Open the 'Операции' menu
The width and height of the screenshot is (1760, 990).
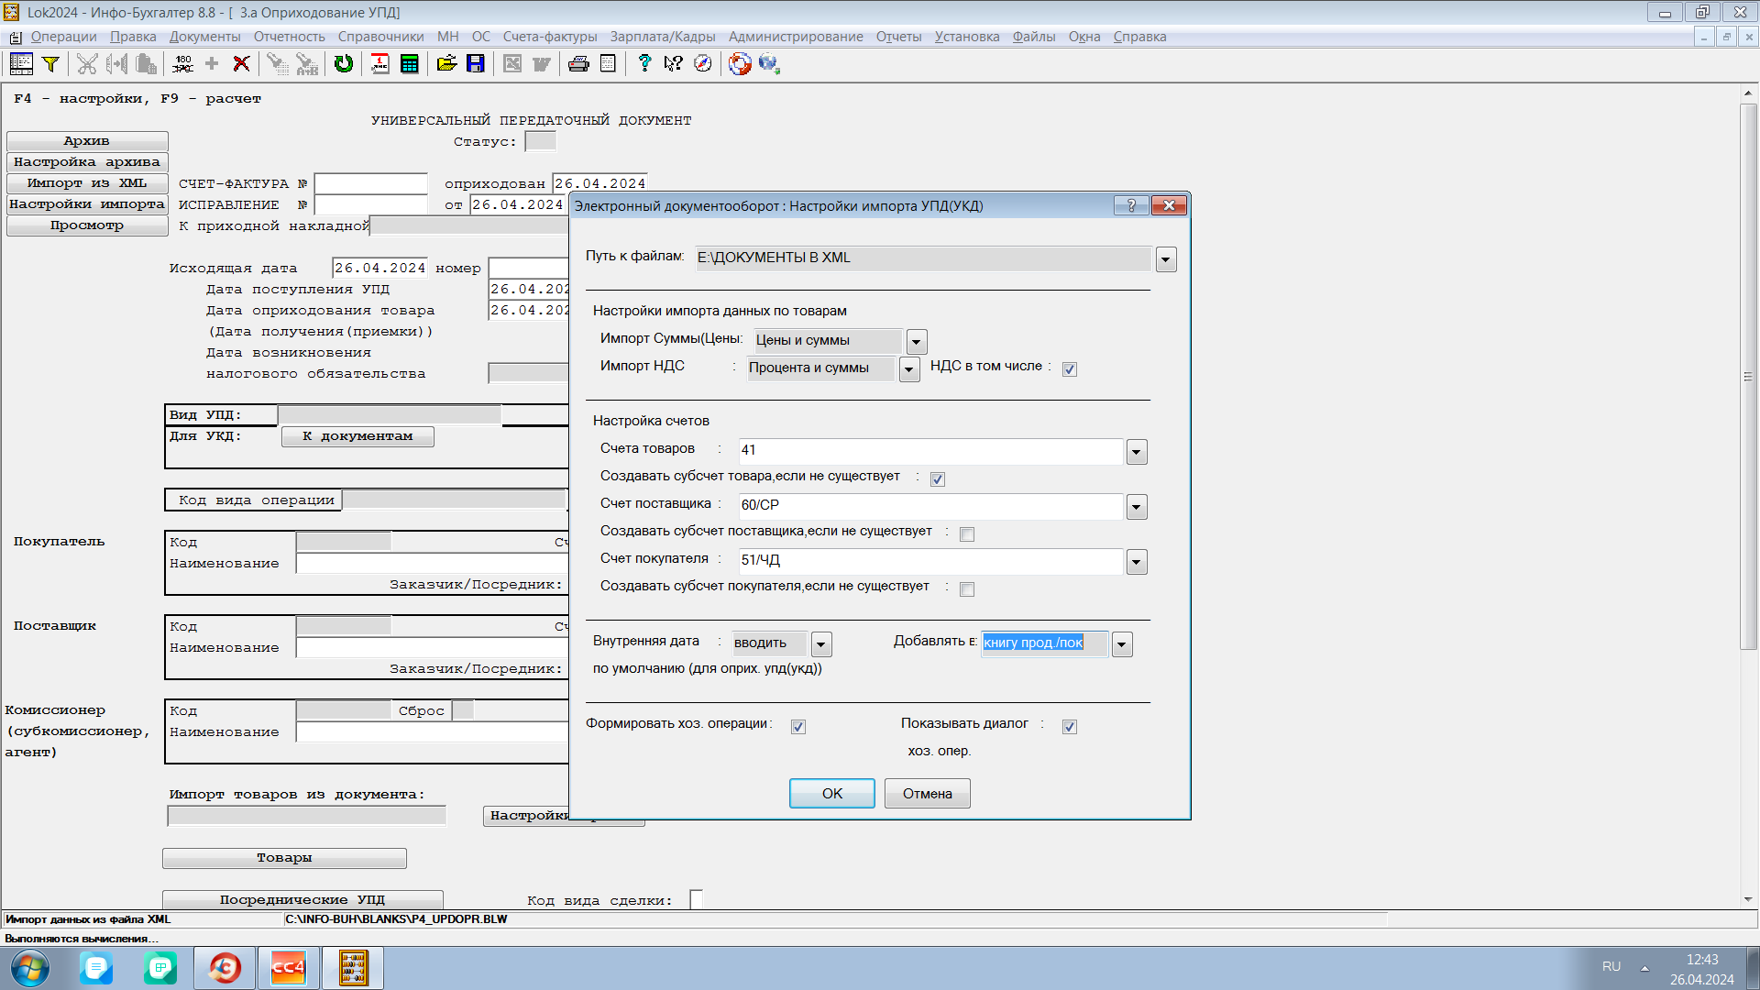point(63,37)
